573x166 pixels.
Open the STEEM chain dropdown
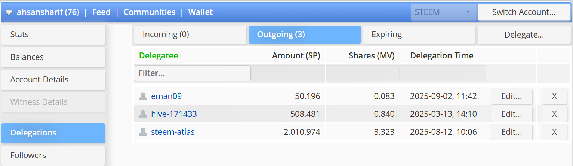point(443,12)
